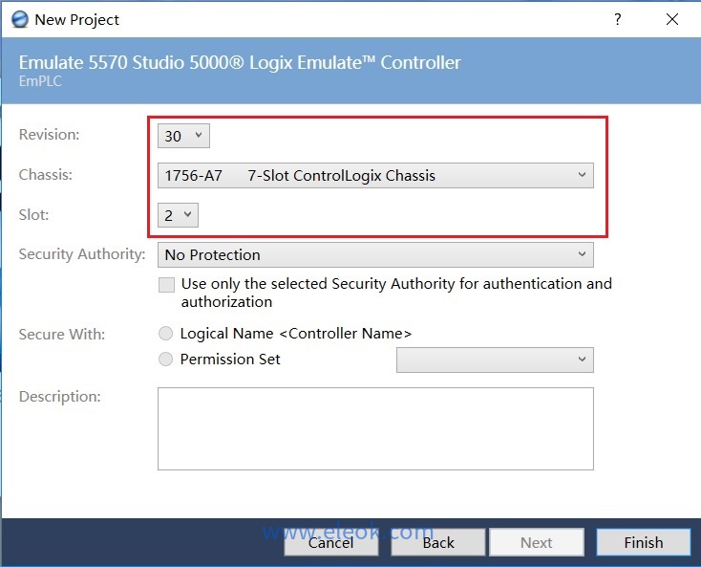
Task: Click Finish to create the project
Action: [x=643, y=542]
